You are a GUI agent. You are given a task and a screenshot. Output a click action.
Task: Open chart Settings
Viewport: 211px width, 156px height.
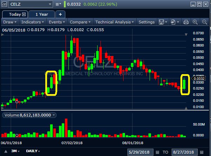pyautogui.click(x=146, y=22)
